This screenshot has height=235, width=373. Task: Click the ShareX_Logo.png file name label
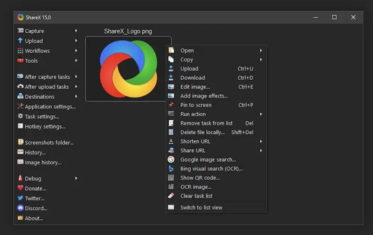coord(128,31)
